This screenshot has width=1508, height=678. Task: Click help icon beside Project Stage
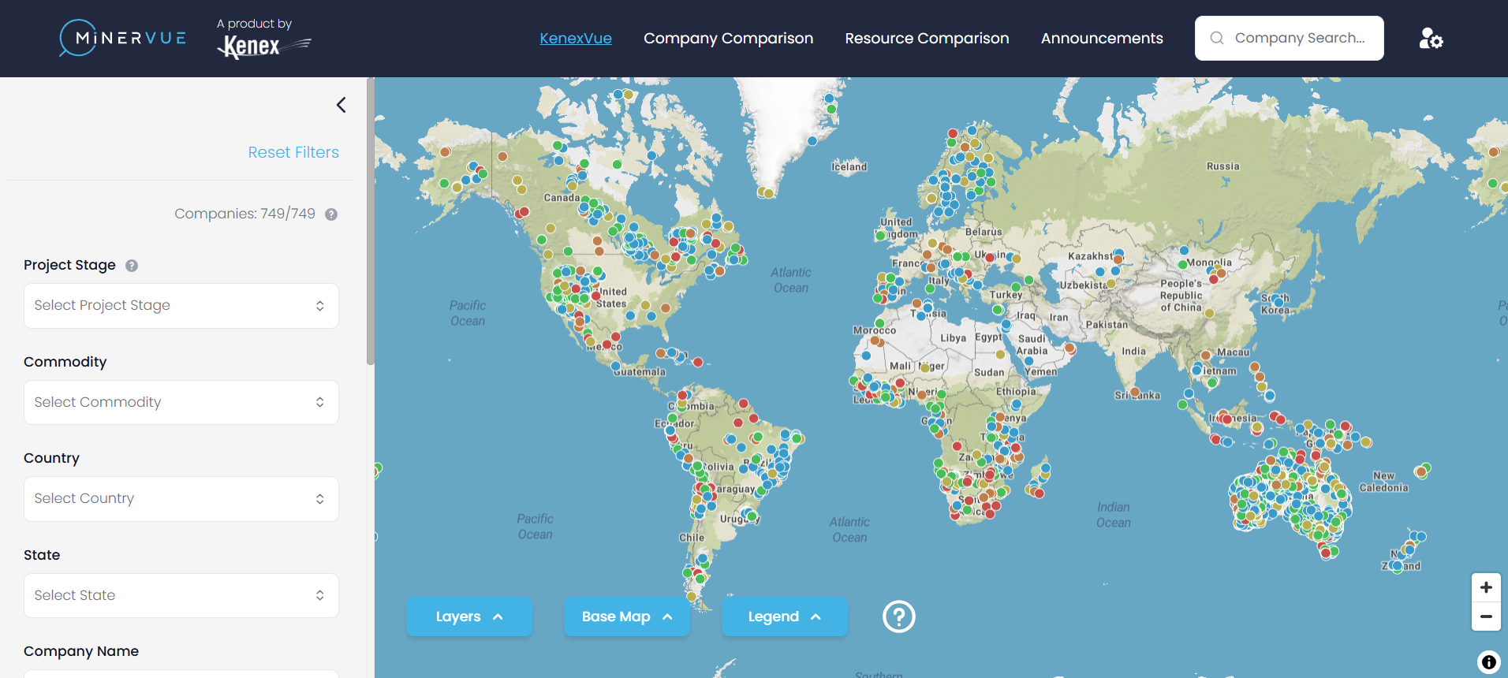coord(132,266)
